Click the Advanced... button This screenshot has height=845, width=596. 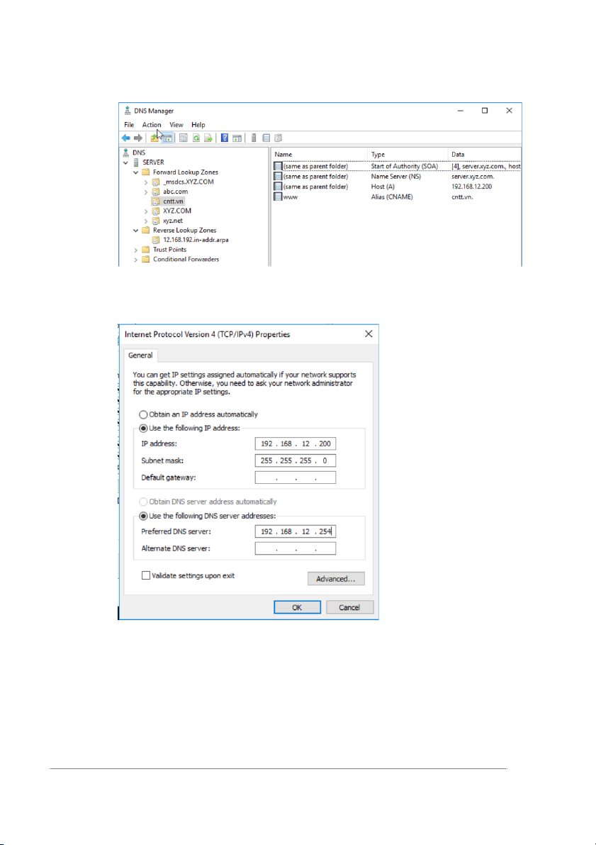(336, 579)
